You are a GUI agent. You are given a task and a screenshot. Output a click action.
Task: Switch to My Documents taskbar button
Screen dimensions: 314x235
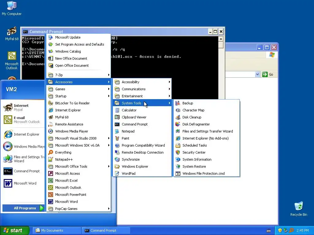[57, 230]
